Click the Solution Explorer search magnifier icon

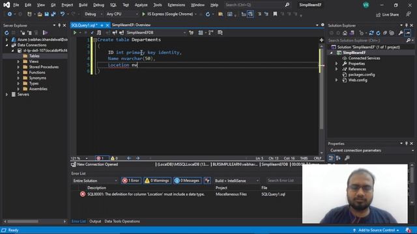click(409, 40)
